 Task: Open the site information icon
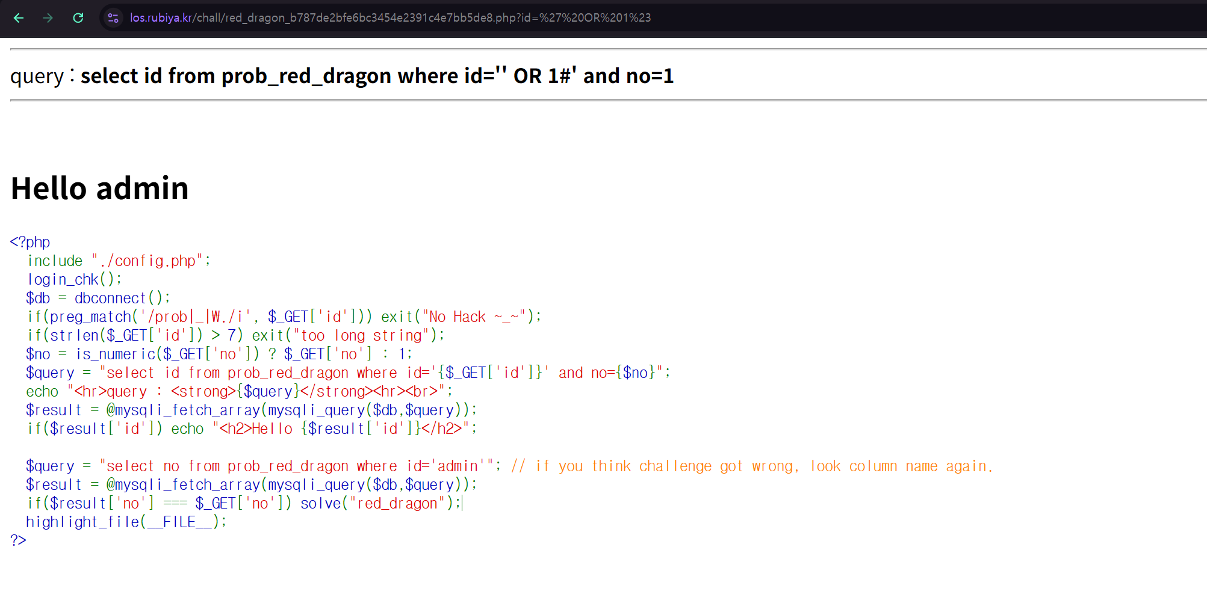[x=113, y=18]
